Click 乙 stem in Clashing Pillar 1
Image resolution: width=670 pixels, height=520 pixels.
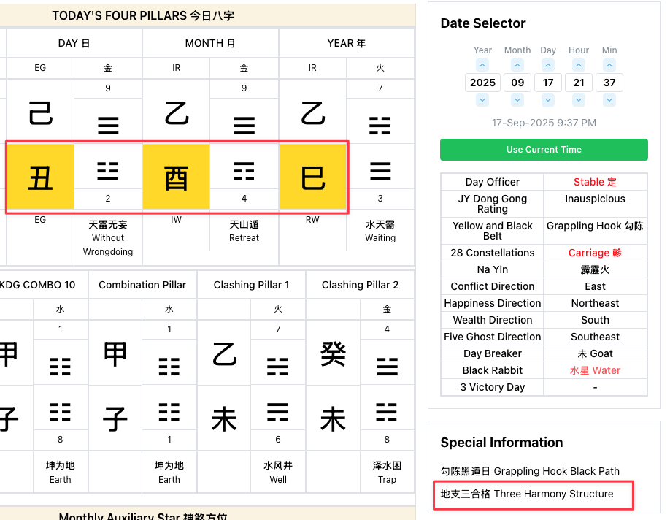(224, 353)
